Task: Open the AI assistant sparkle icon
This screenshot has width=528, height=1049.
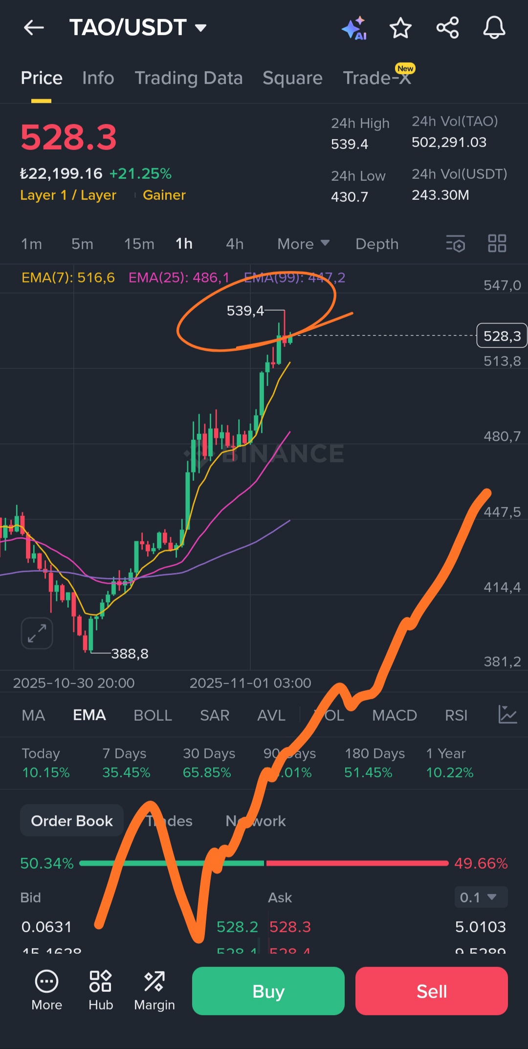Action: pyautogui.click(x=354, y=28)
